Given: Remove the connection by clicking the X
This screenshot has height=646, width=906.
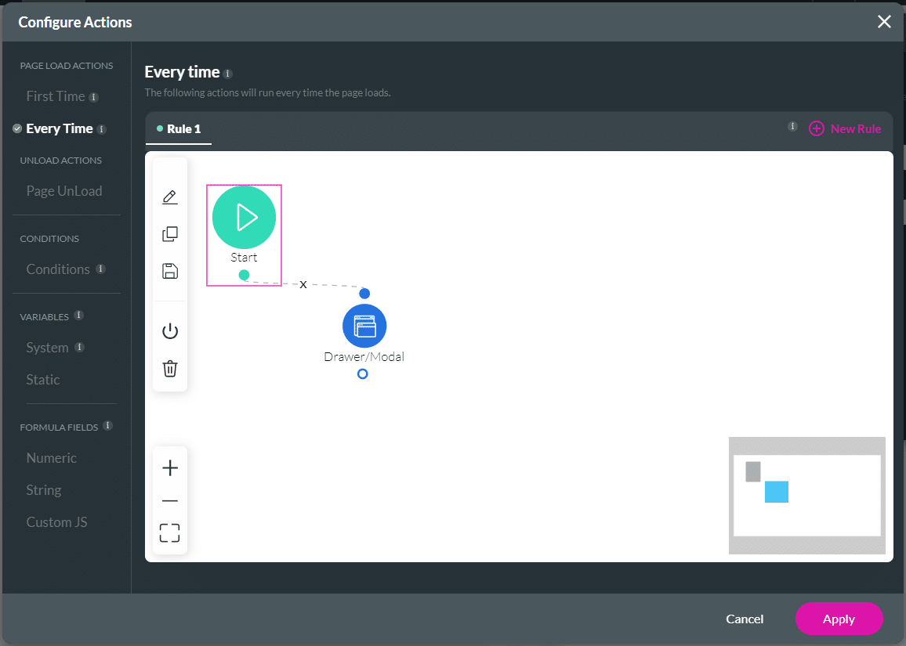Looking at the screenshot, I should pyautogui.click(x=303, y=284).
